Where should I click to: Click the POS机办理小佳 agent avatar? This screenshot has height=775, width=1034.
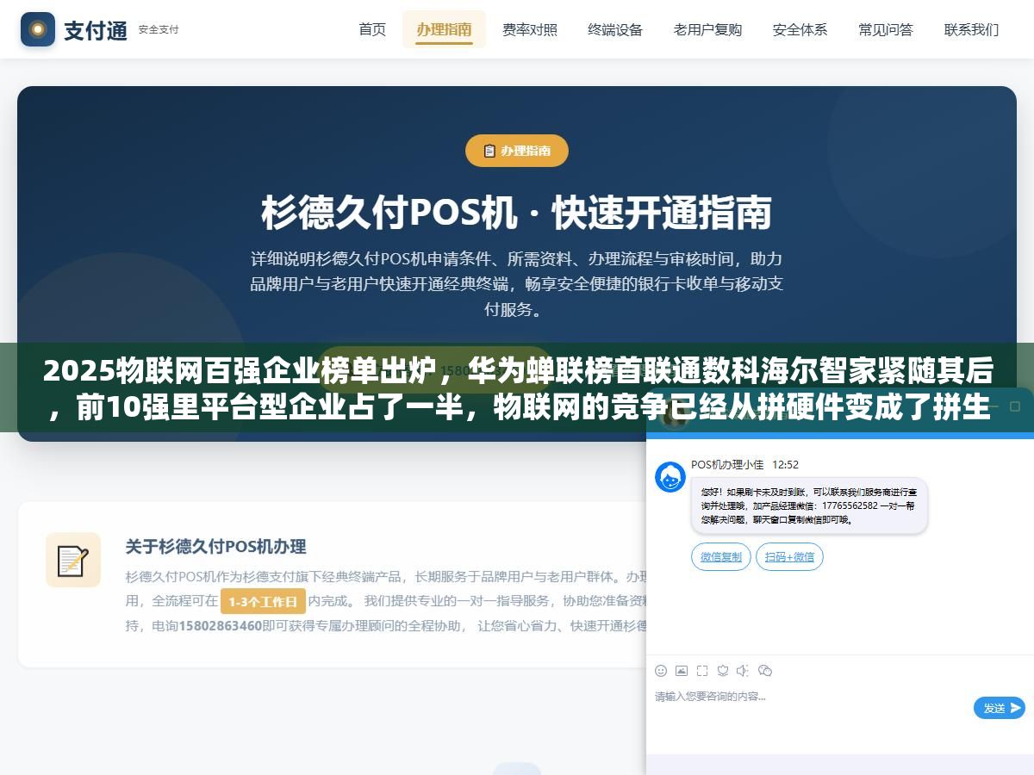coord(670,477)
